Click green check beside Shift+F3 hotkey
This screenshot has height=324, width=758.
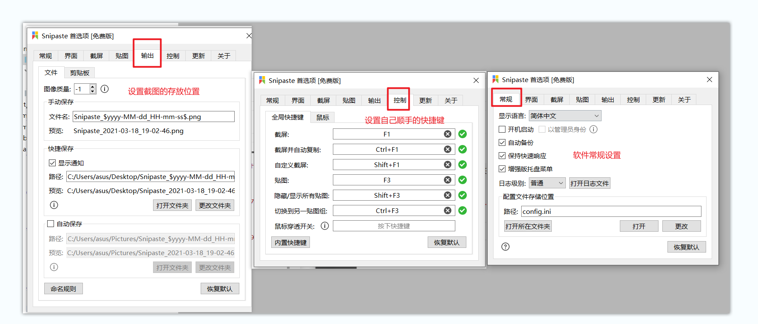pos(463,195)
